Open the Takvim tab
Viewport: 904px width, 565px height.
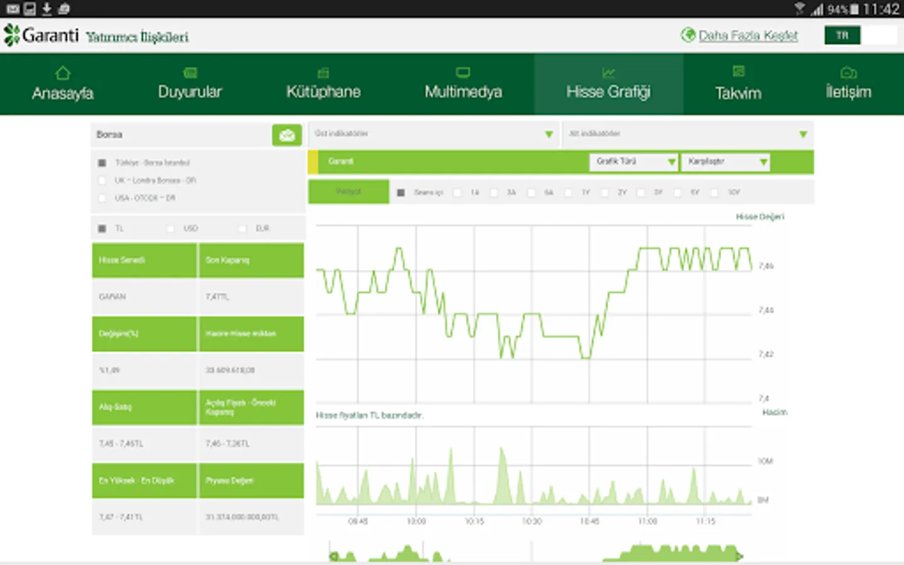click(x=738, y=84)
